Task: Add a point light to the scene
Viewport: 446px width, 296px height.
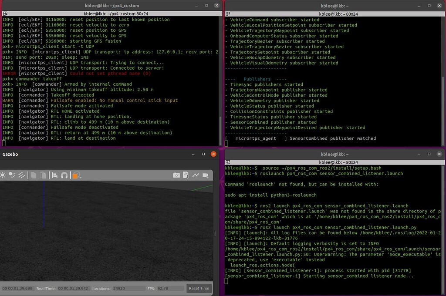Action: [3, 174]
